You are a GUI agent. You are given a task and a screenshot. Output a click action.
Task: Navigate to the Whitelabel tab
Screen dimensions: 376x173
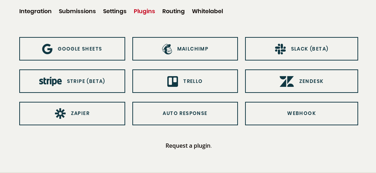point(207,11)
